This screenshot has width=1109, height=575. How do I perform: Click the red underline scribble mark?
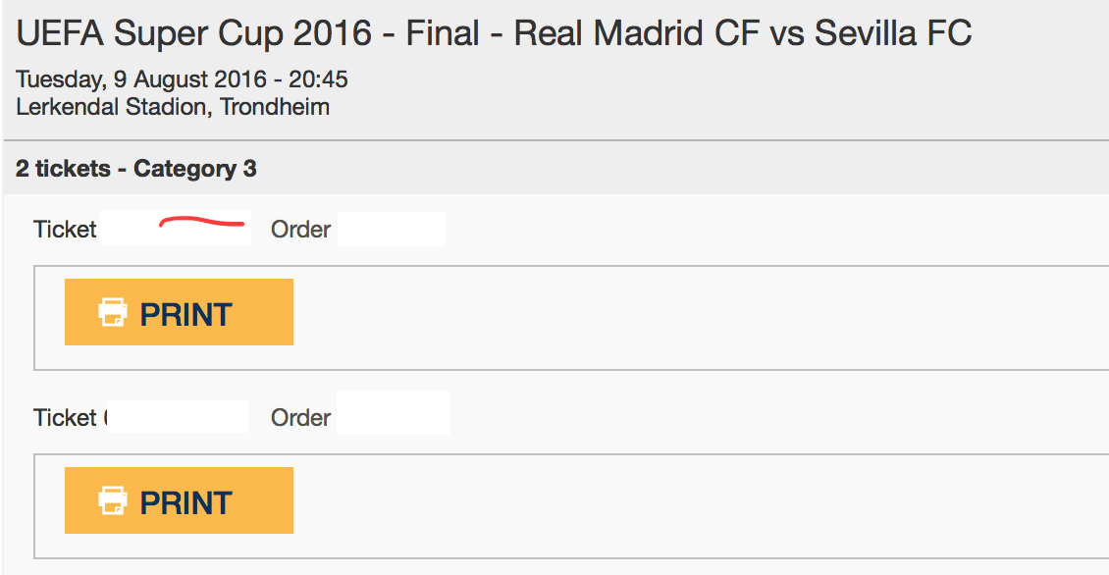[x=201, y=222]
